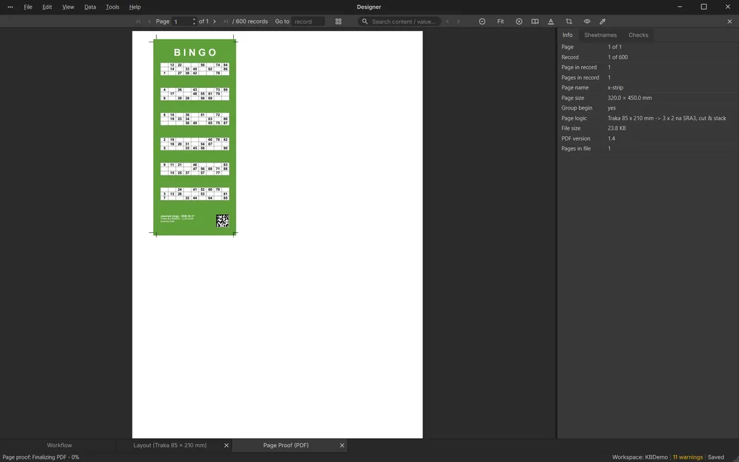The width and height of the screenshot is (739, 462).
Task: Click the Fit zoom button
Action: click(x=501, y=21)
